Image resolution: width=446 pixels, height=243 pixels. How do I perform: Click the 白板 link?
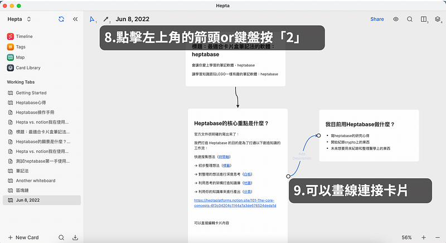coord(248,174)
